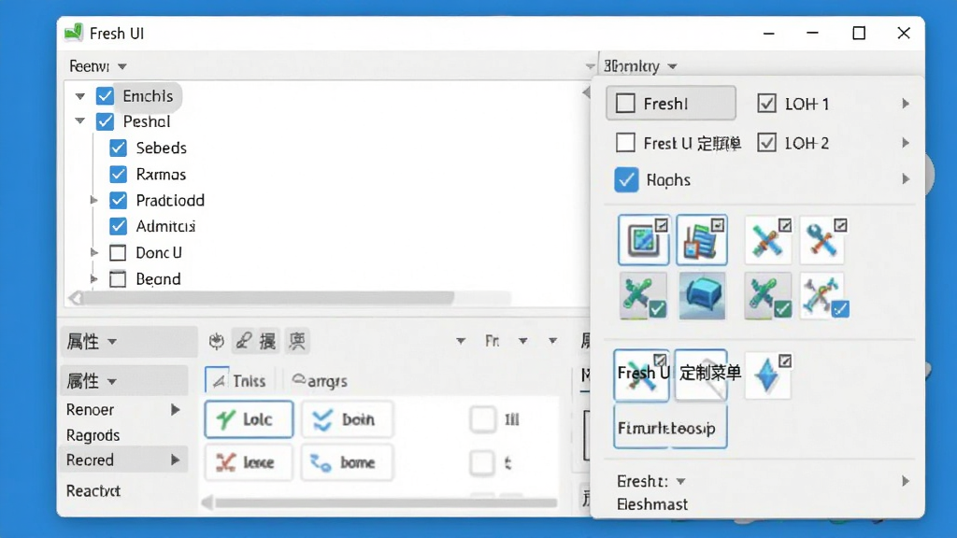Collapse the Peshal tree node
The height and width of the screenshot is (538, 957).
(80, 120)
